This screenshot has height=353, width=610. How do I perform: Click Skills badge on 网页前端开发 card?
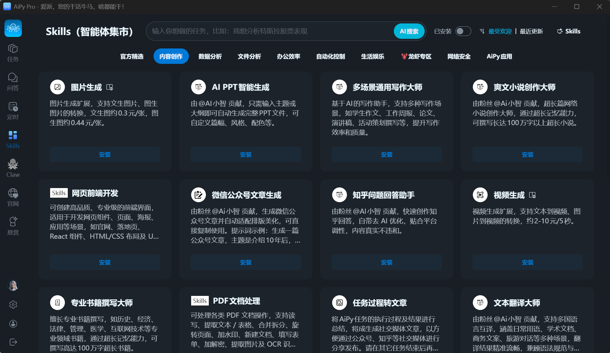coord(59,193)
